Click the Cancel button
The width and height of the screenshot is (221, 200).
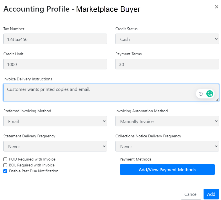click(191, 194)
